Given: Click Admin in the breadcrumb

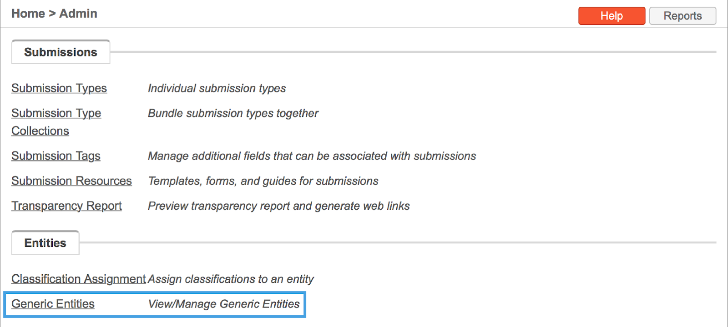Looking at the screenshot, I should coord(78,14).
